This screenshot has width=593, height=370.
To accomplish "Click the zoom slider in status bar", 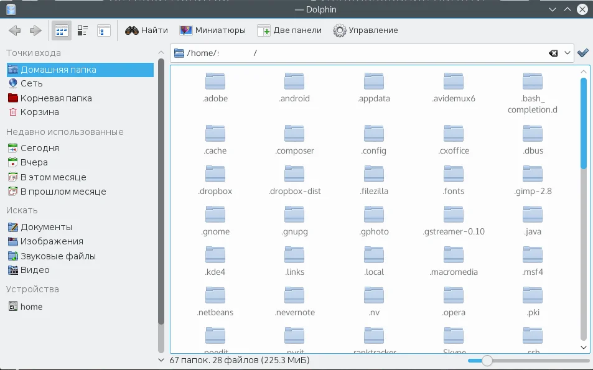I will (x=487, y=361).
